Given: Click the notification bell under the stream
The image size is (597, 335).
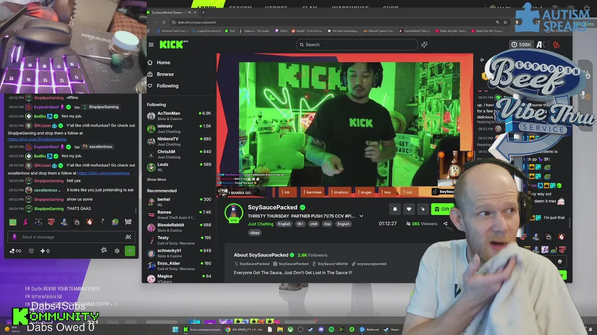Looking at the screenshot, I should click(395, 209).
